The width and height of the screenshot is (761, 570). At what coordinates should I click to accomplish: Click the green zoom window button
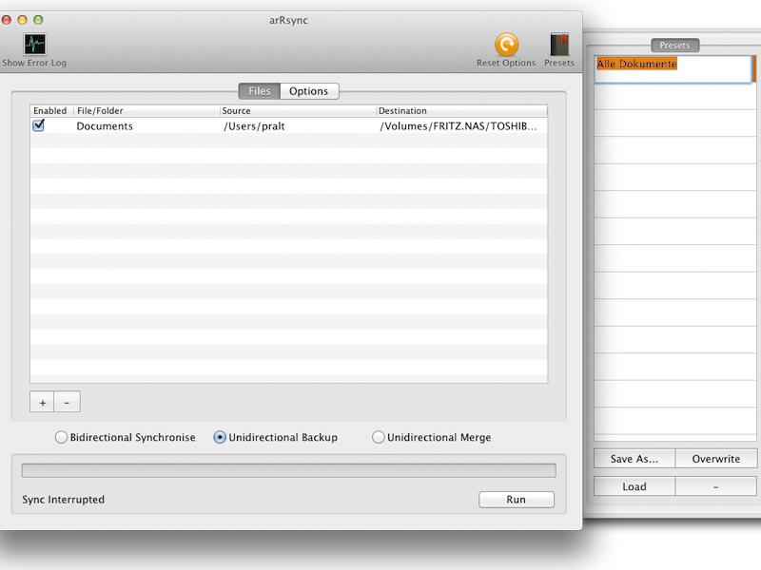38,20
